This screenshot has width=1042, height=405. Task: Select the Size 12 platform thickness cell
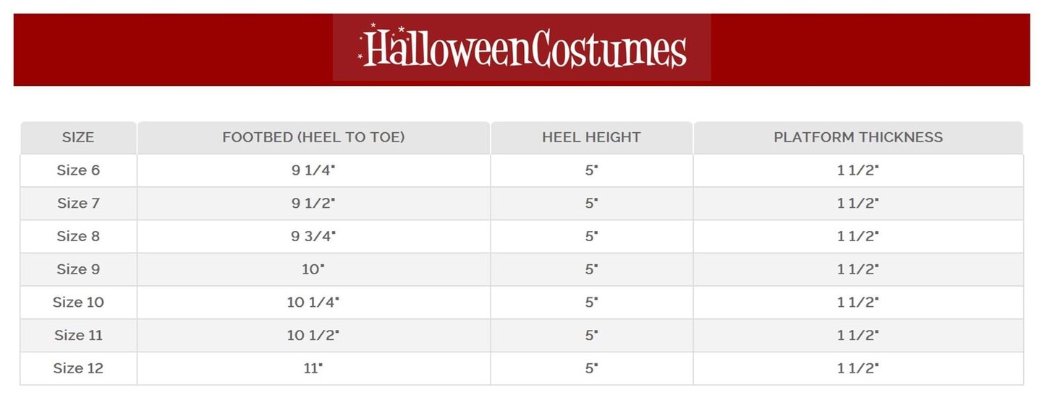(x=858, y=368)
